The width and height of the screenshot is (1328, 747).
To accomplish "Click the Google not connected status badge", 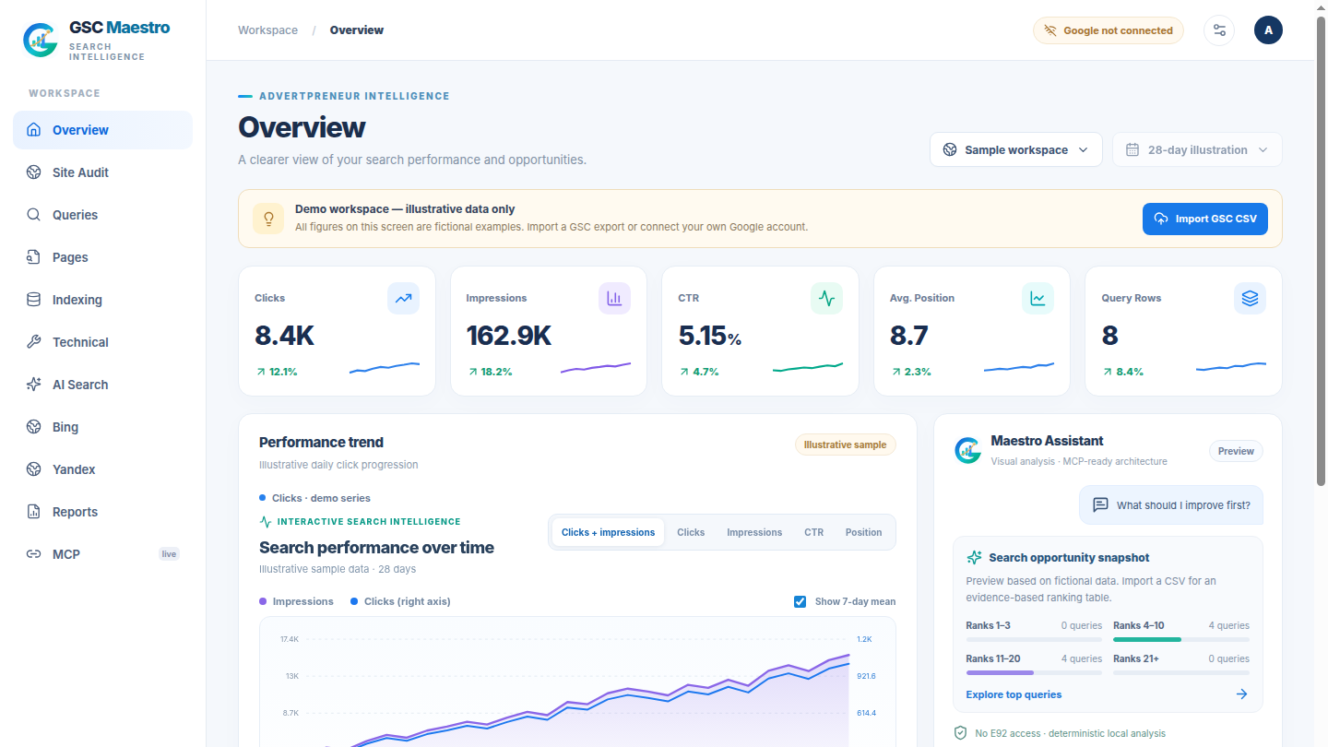I will coord(1108,30).
